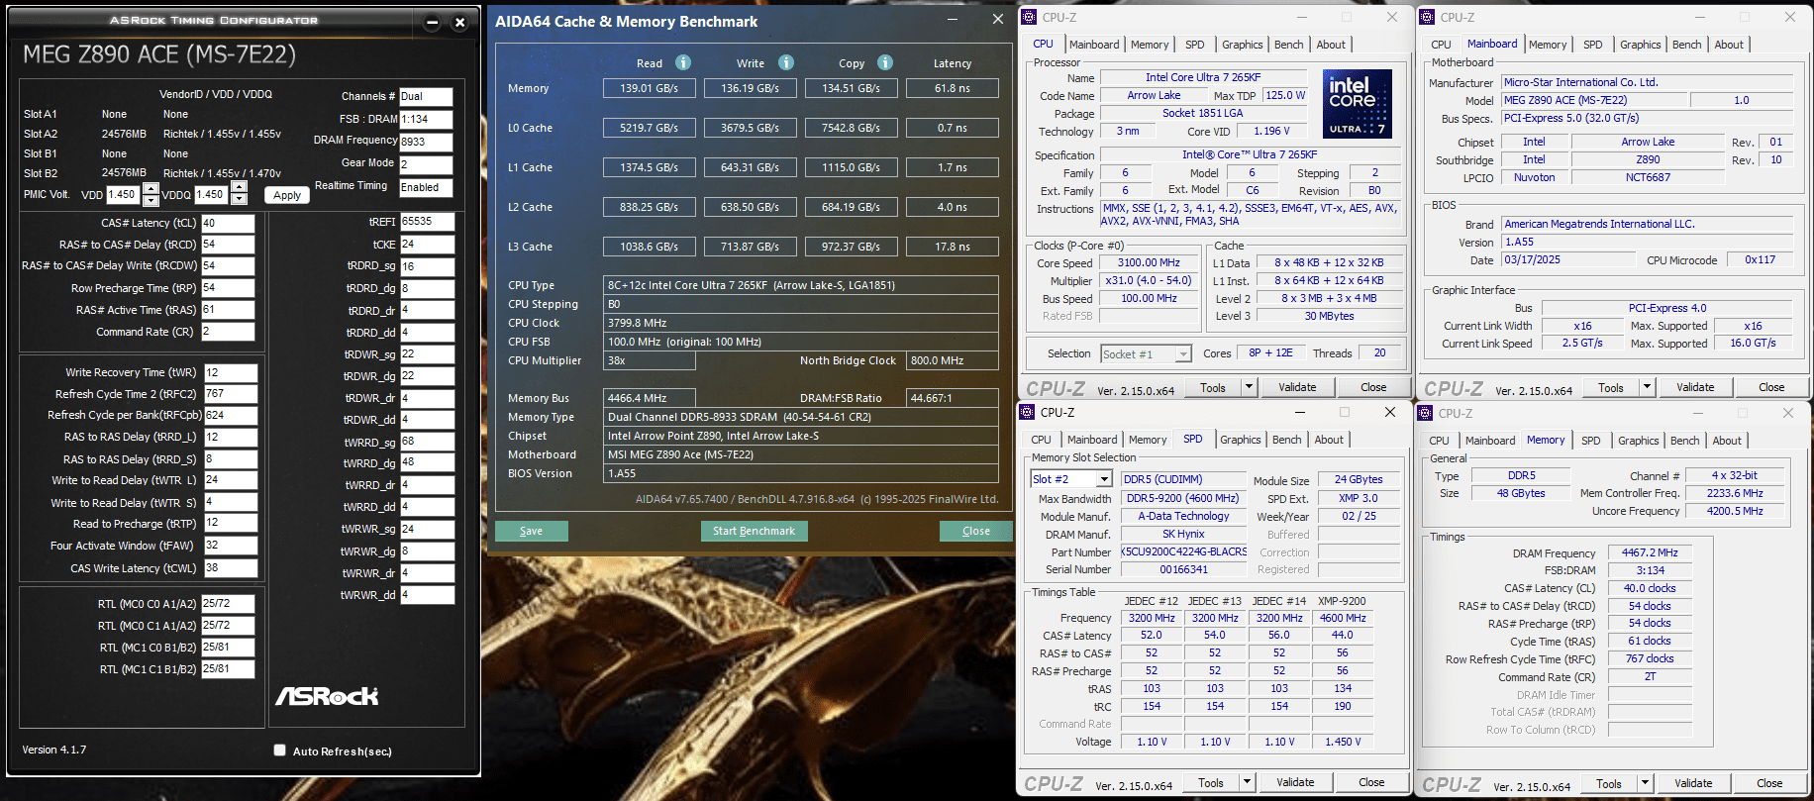Open Tools dropdown arrow in CPU-Z Memory tab window
The width and height of the screenshot is (1814, 801).
pos(1645,783)
